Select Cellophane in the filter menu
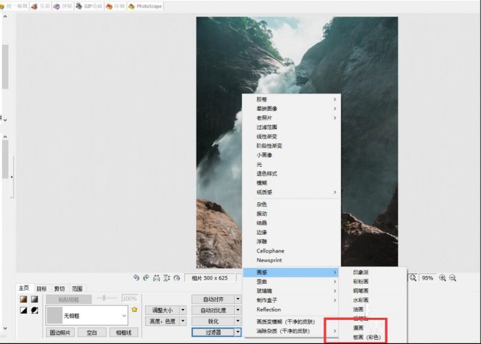481x344 pixels. (x=270, y=251)
